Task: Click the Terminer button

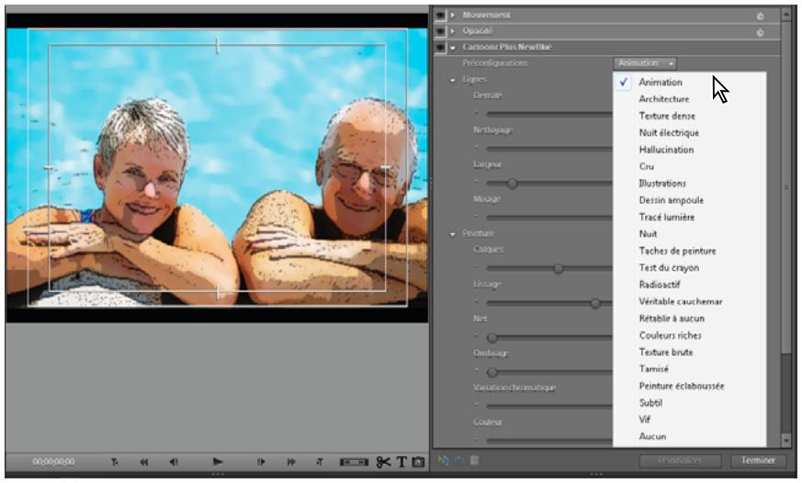Action: (759, 461)
